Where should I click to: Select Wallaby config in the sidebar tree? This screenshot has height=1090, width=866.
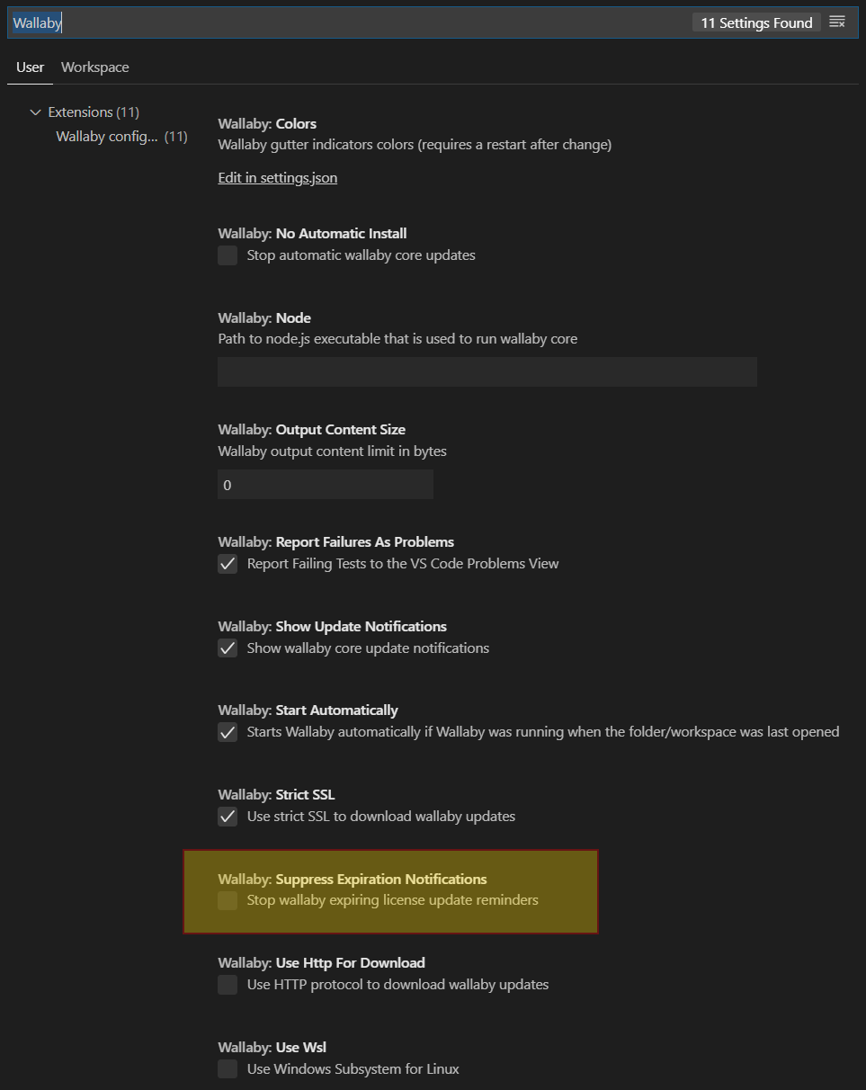(x=112, y=136)
